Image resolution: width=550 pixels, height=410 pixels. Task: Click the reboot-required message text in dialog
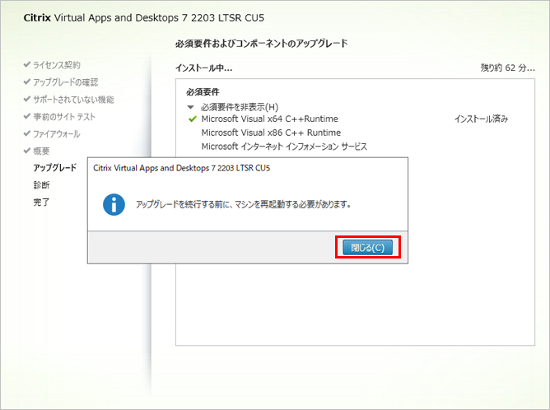[244, 204]
